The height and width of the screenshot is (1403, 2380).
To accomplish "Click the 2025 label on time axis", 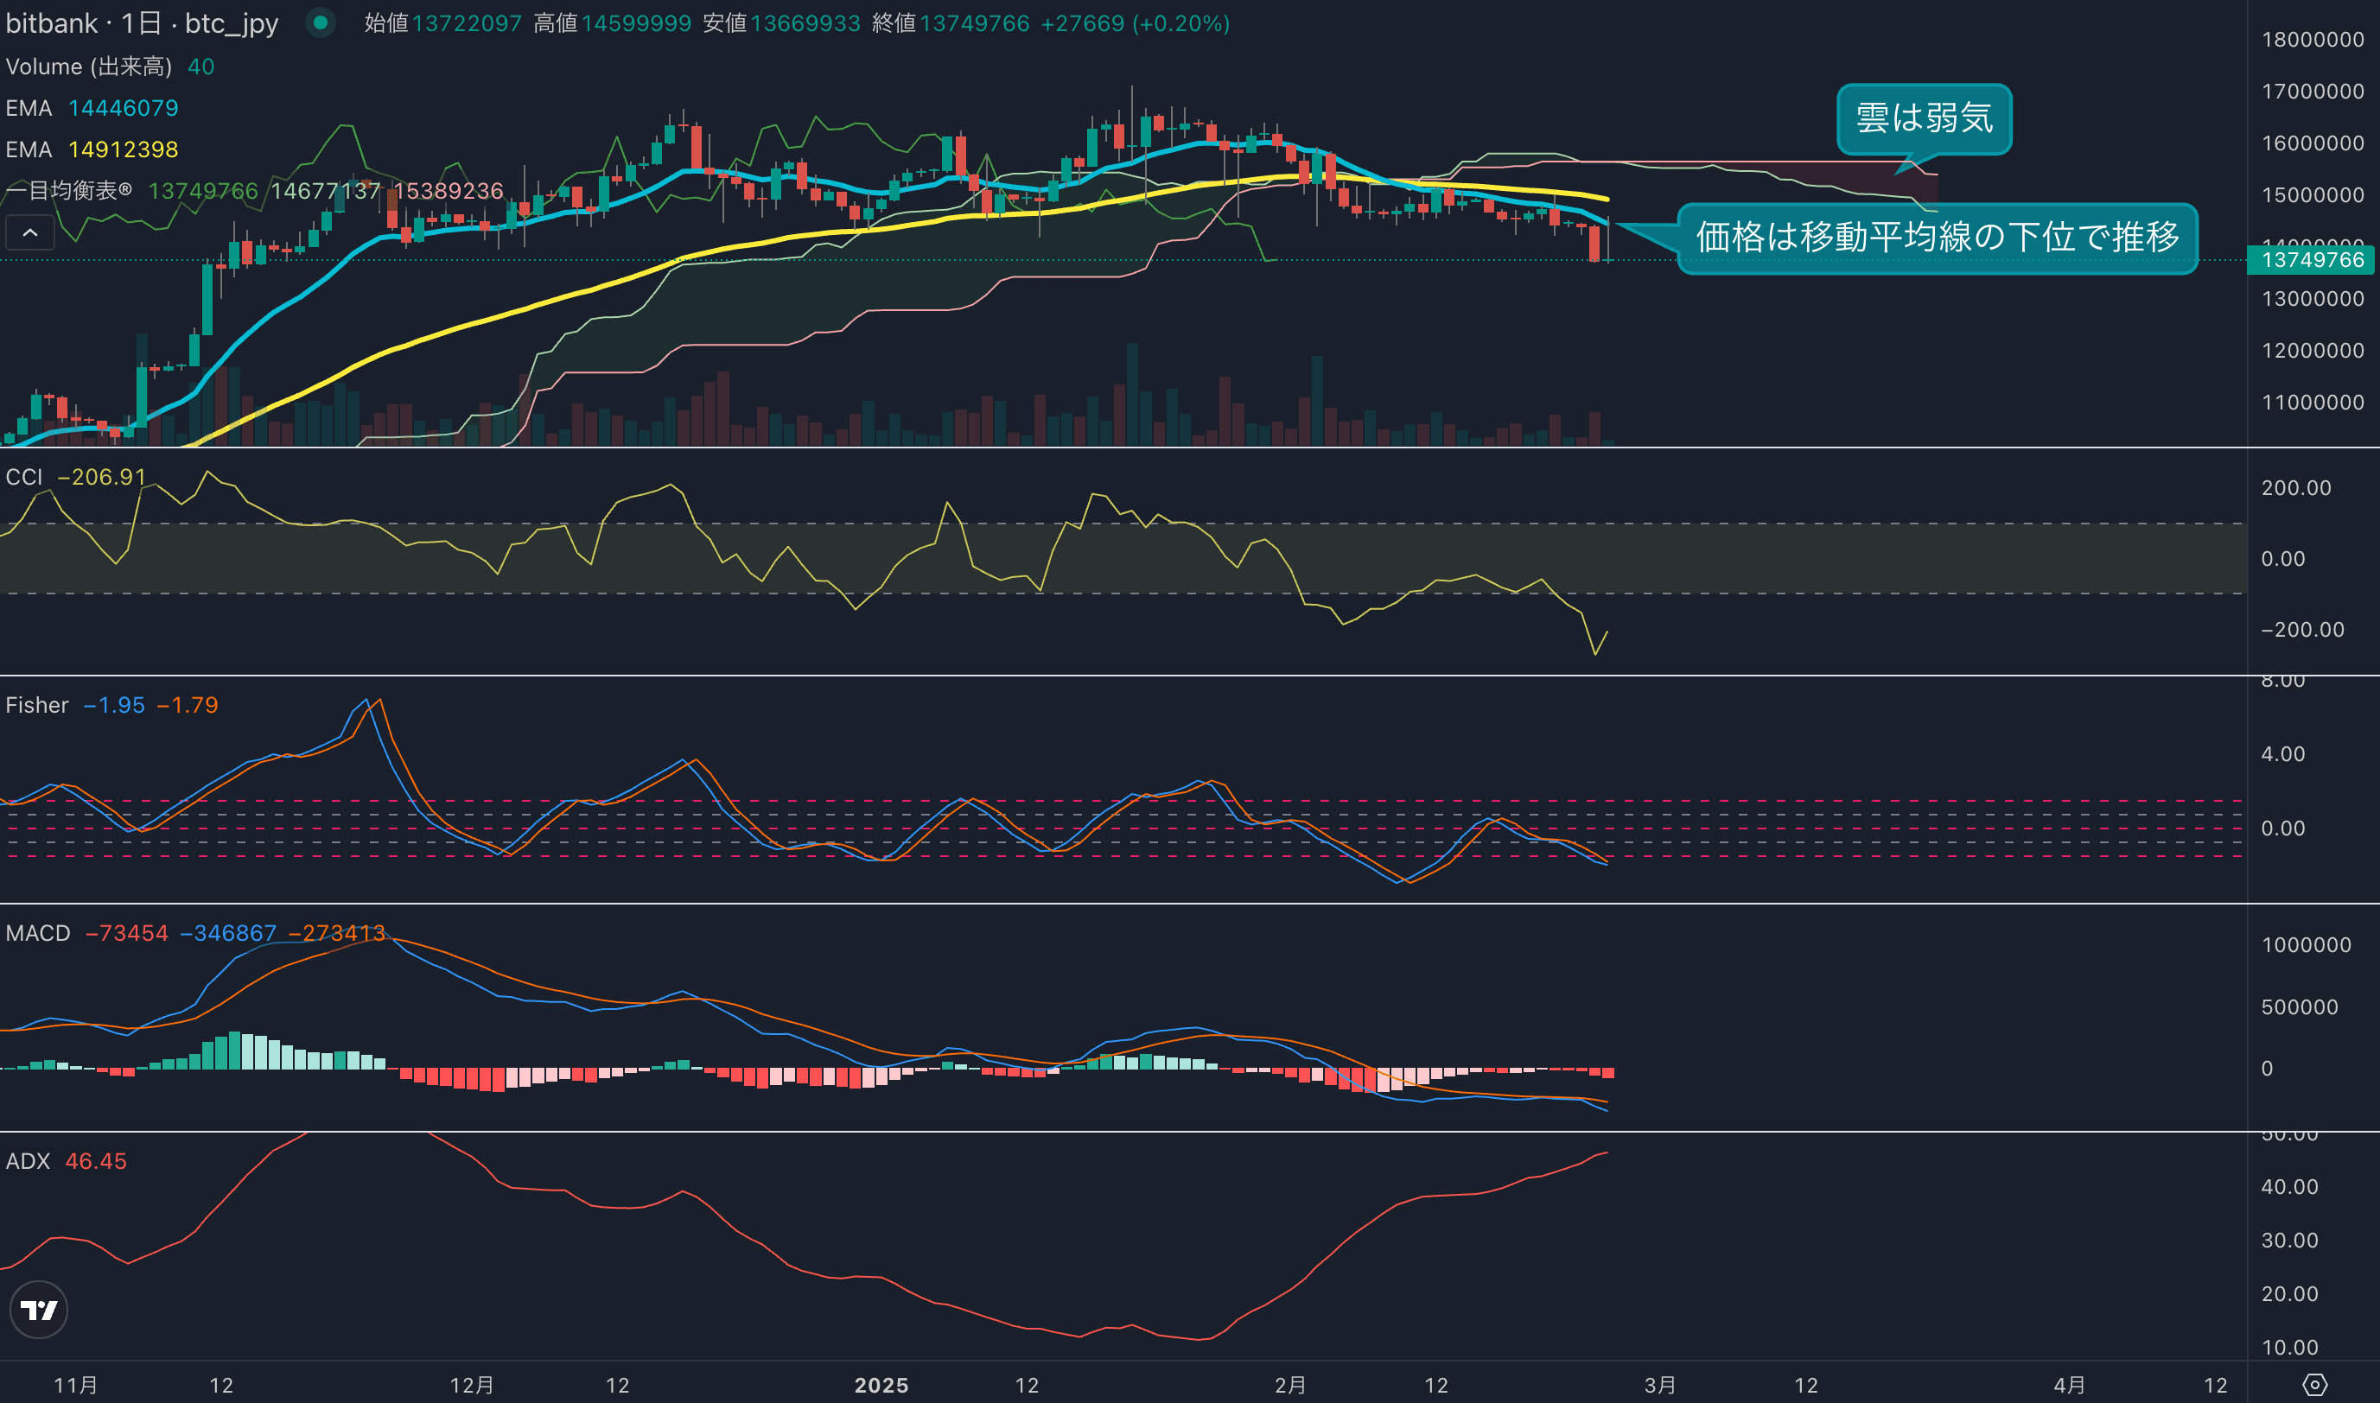I will pos(881,1385).
